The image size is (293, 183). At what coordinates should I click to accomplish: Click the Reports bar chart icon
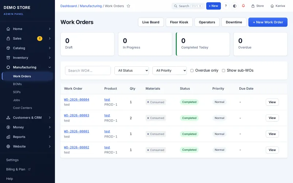click(8, 137)
